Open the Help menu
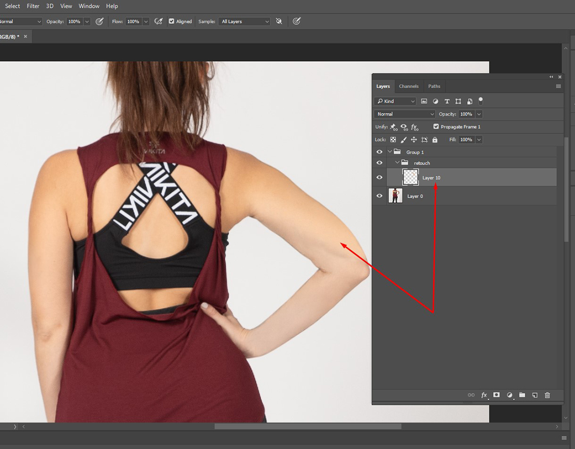 tap(112, 6)
